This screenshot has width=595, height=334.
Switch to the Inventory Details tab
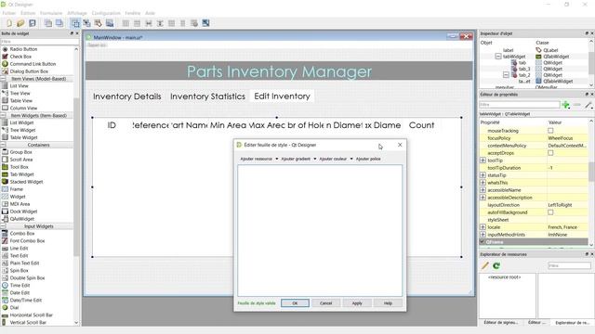click(x=127, y=96)
